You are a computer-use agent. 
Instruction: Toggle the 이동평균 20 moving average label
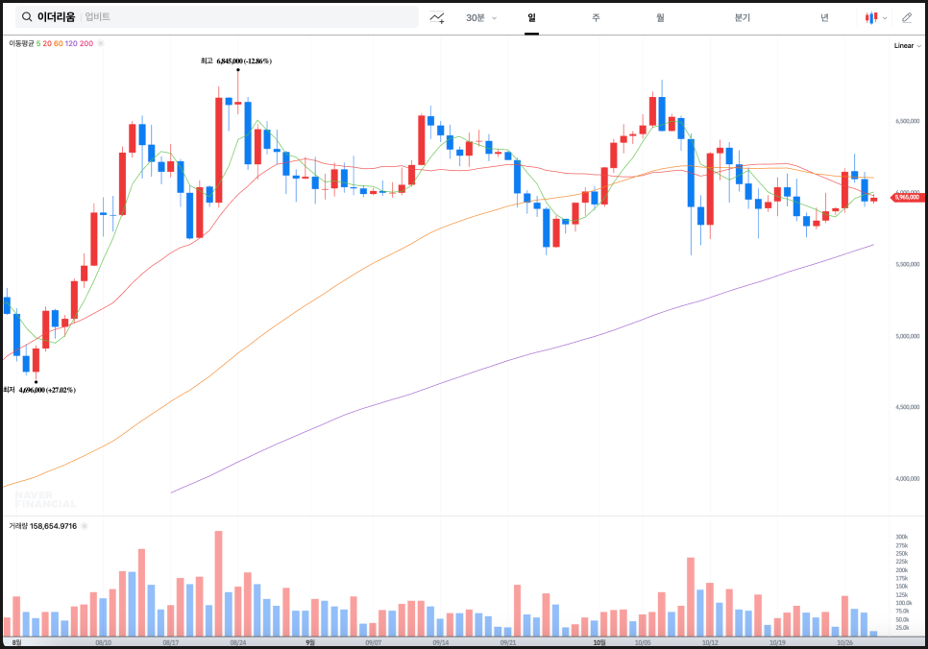click(47, 43)
